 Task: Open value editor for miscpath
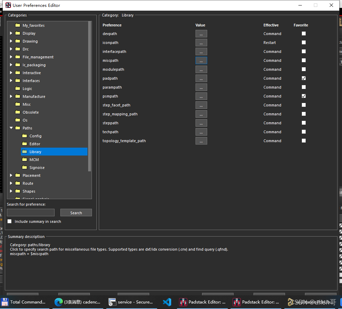(x=201, y=60)
